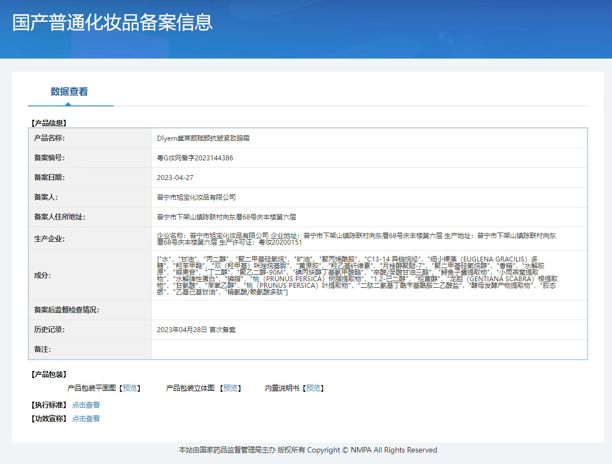Preview the 内置说明书 document

313,388
